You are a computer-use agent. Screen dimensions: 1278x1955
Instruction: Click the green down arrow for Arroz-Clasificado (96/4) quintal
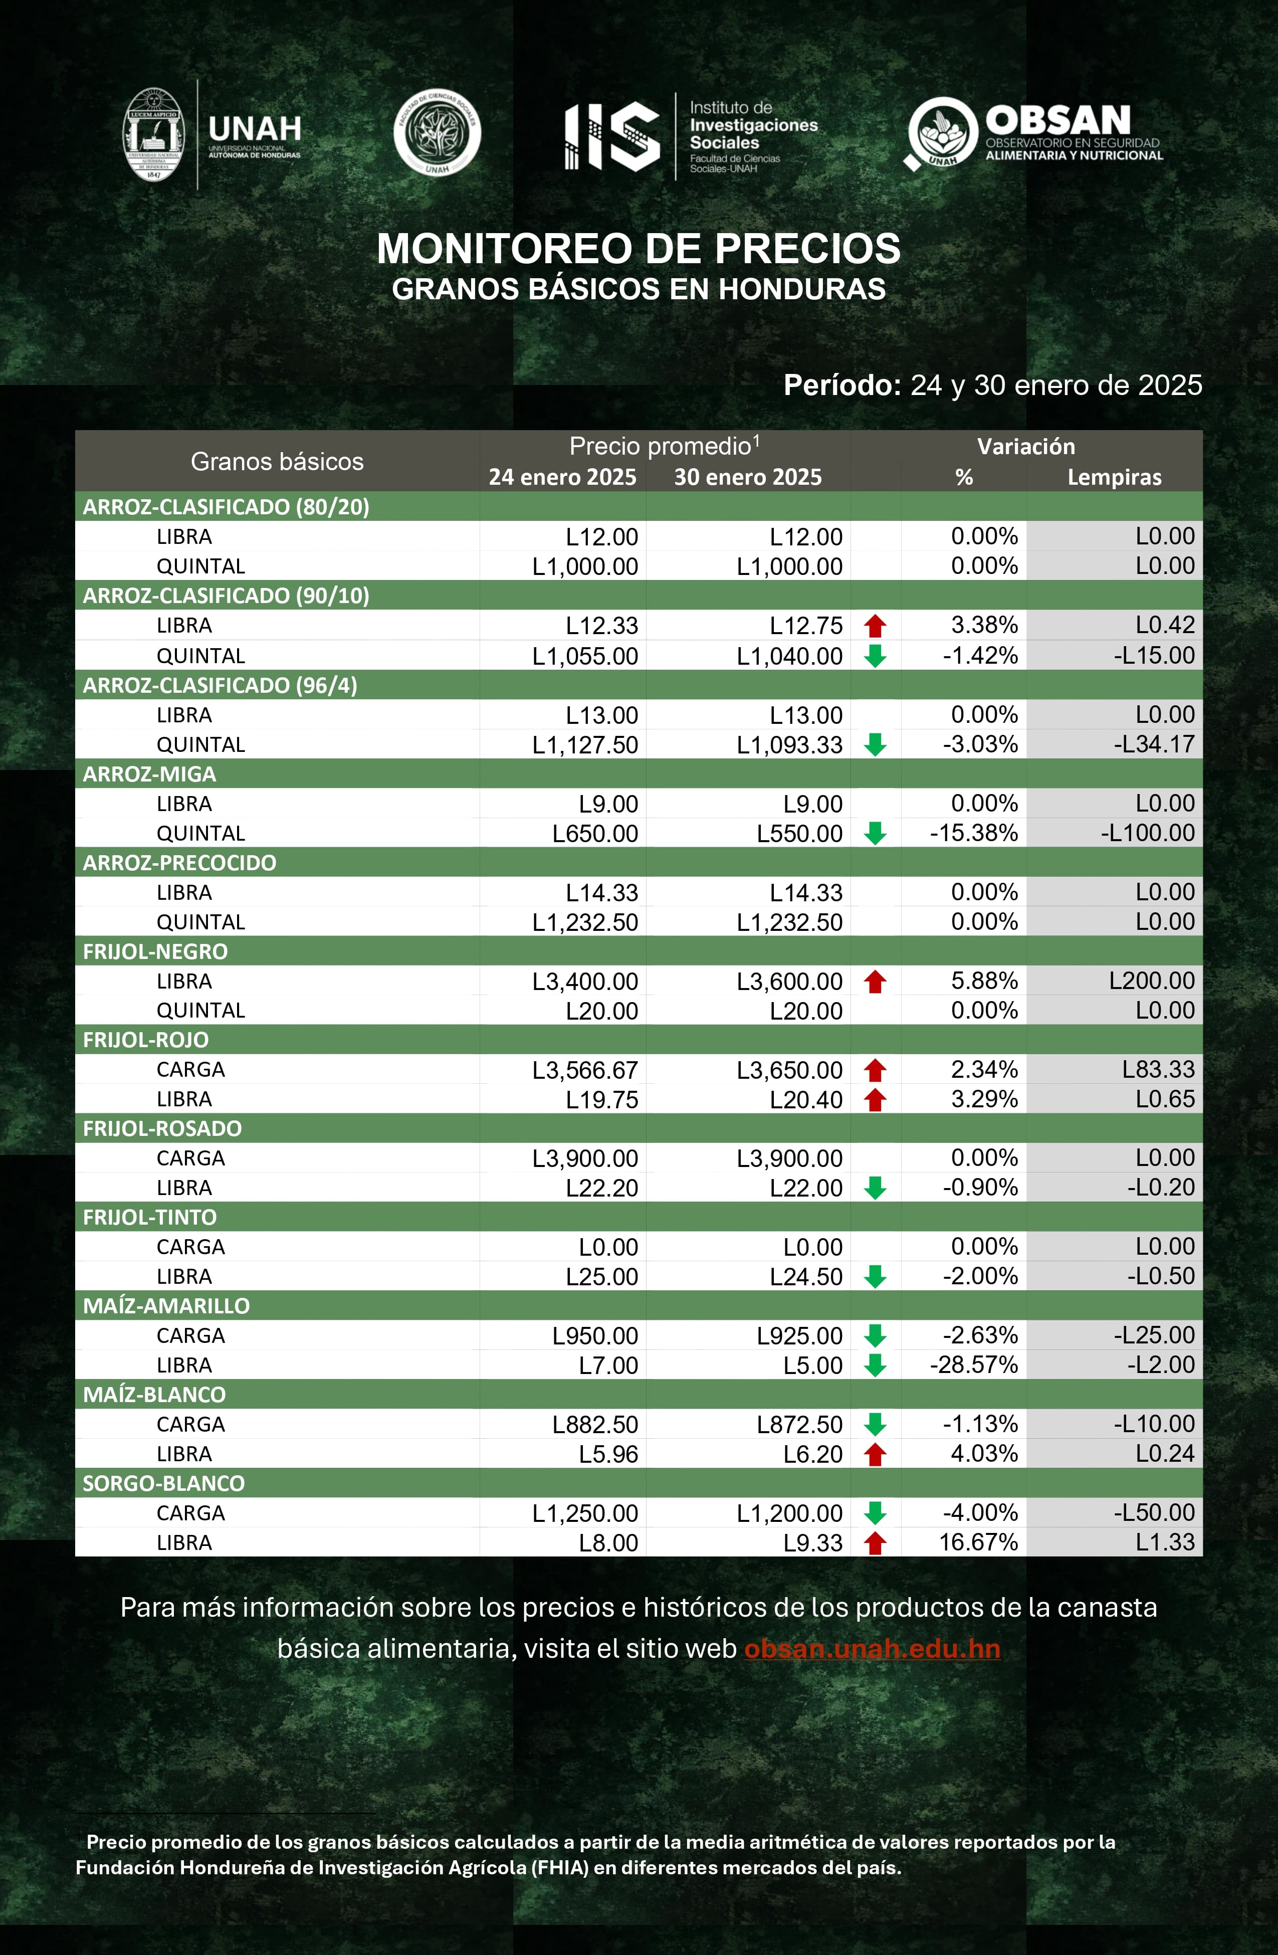[x=875, y=745]
